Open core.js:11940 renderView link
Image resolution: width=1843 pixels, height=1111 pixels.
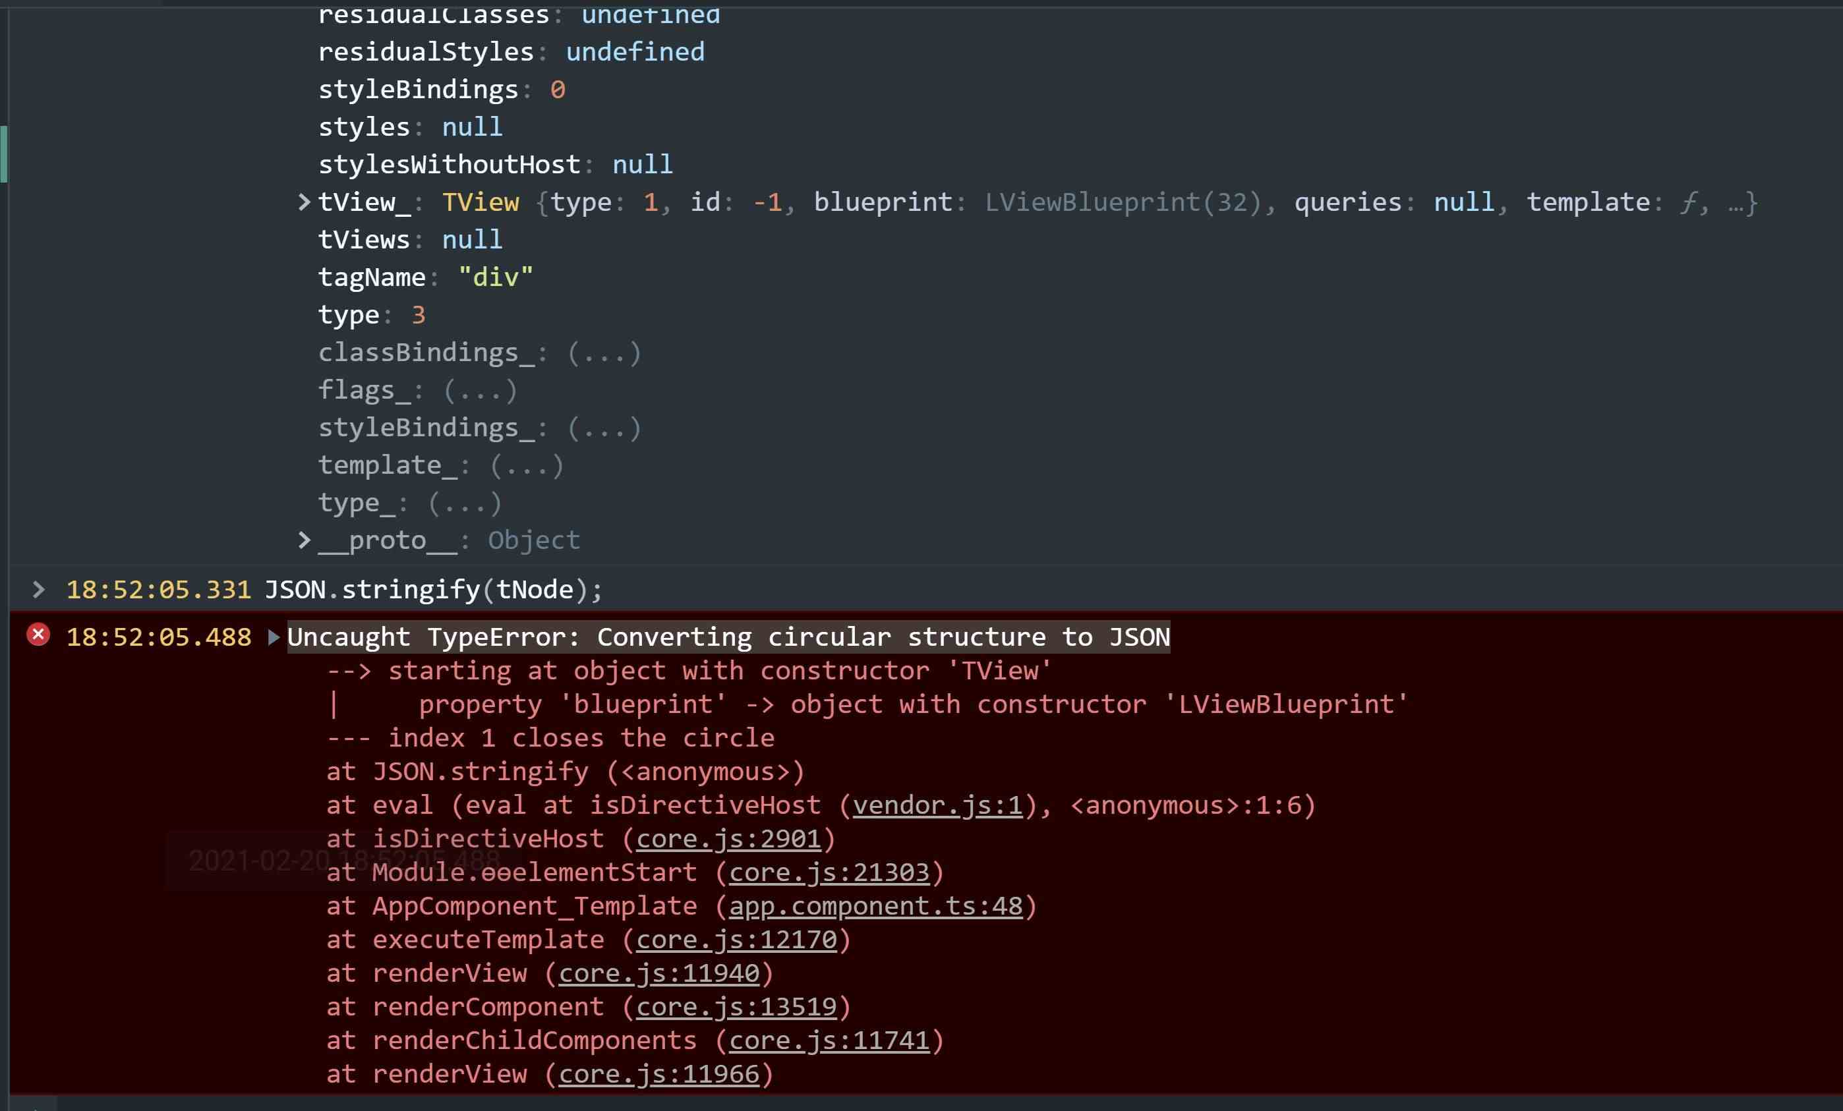click(x=659, y=973)
